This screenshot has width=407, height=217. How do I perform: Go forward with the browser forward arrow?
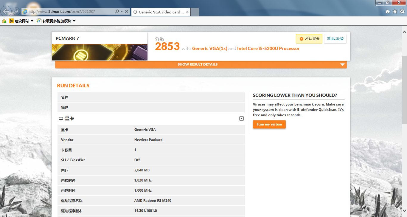(x=16, y=12)
